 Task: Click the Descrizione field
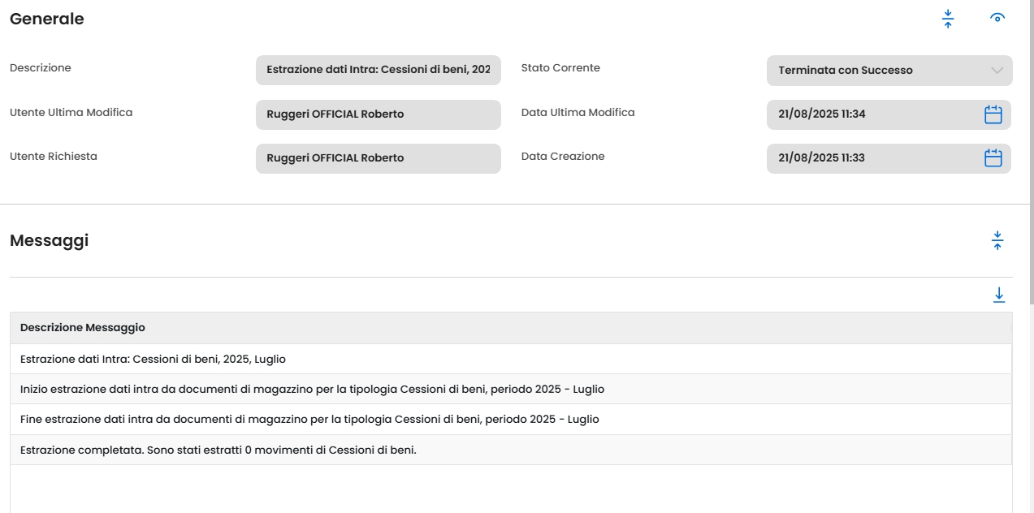[378, 71]
